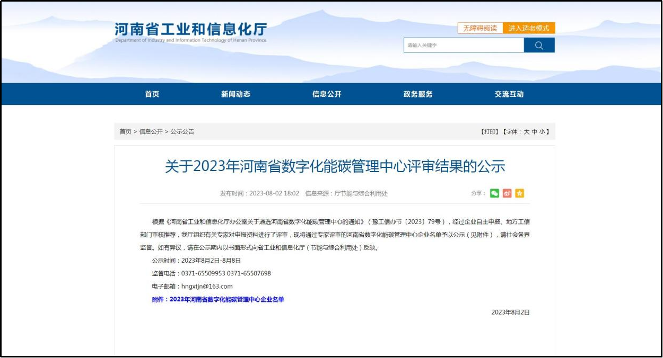663x358 pixels.
Task: Click the 信息公开 breadcrumb link
Action: click(x=152, y=131)
